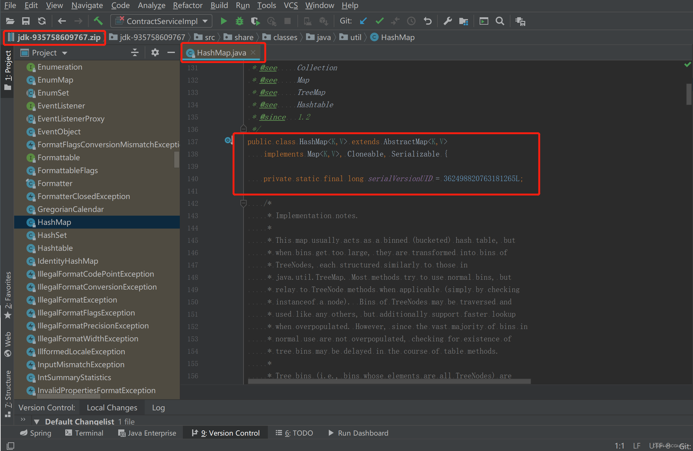Click the Search Everywhere magnifier icon

500,21
